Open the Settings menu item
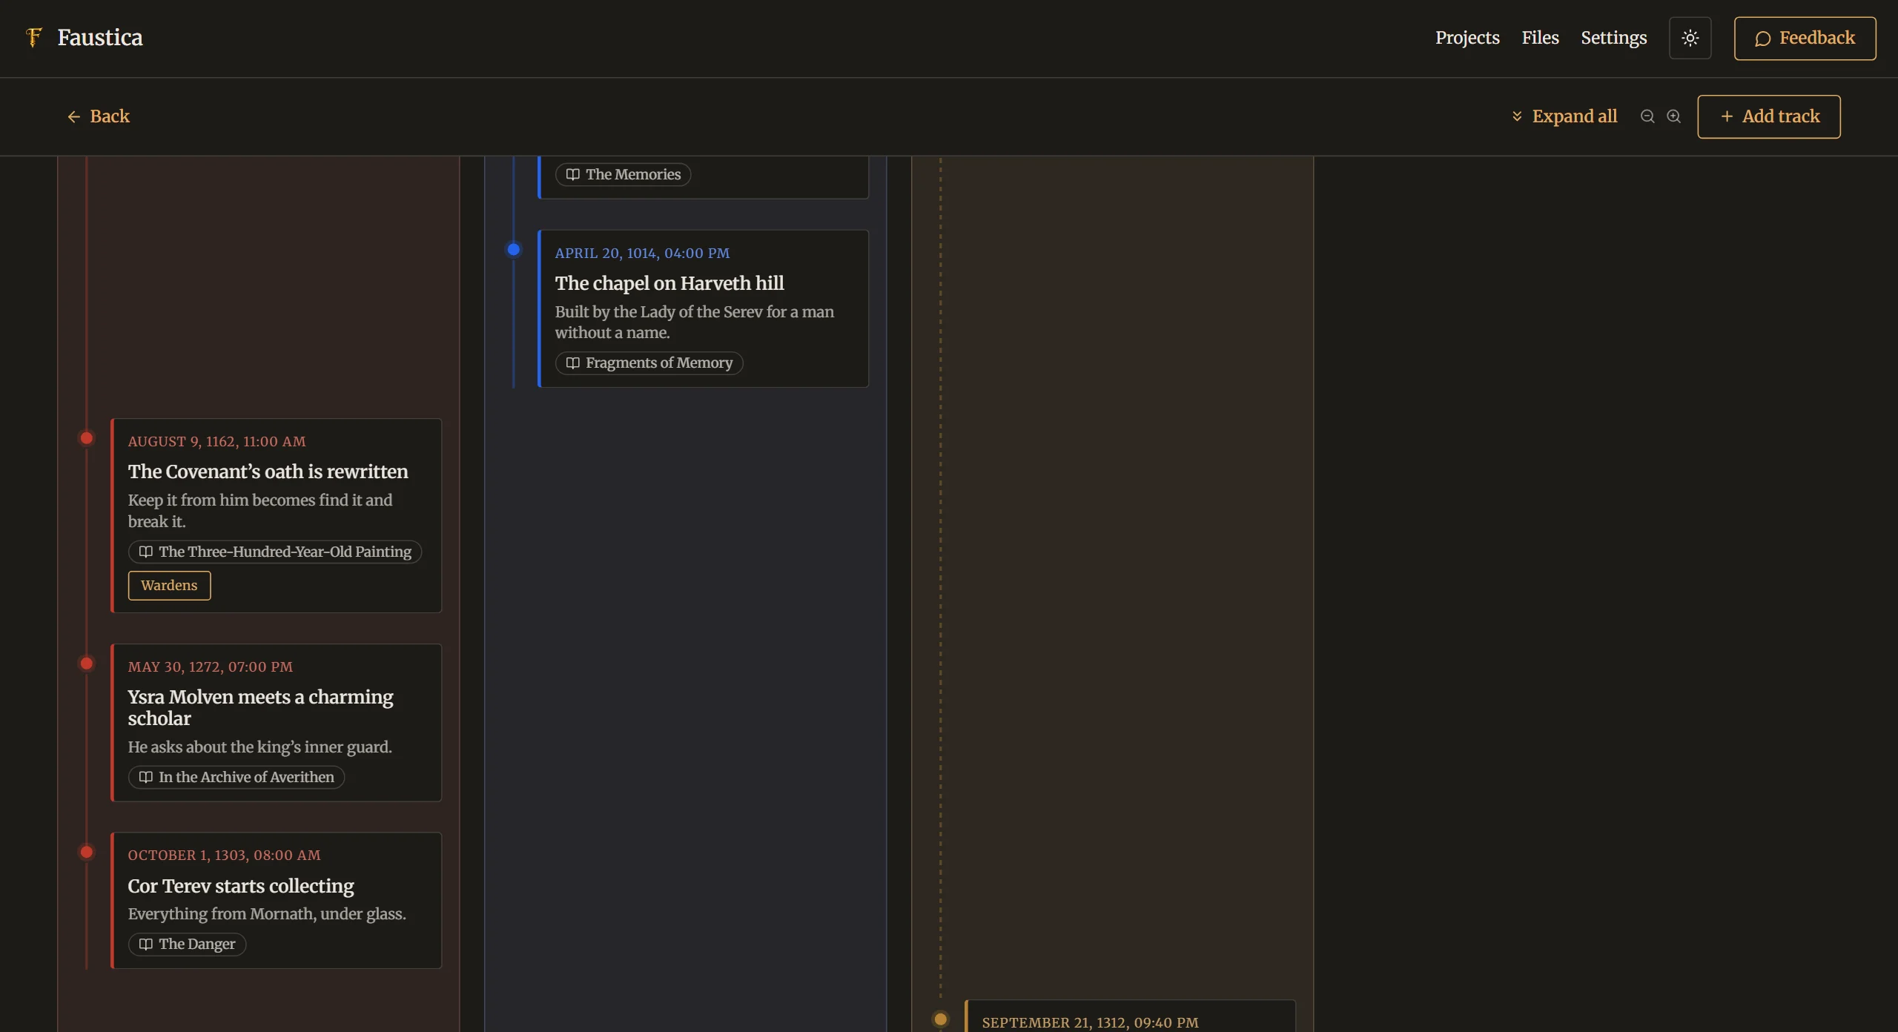 click(1613, 38)
